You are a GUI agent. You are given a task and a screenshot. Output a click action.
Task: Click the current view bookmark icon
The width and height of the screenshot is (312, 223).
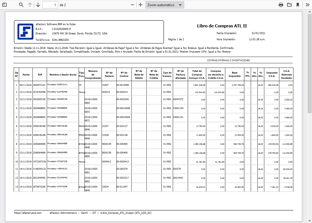coord(298,5)
